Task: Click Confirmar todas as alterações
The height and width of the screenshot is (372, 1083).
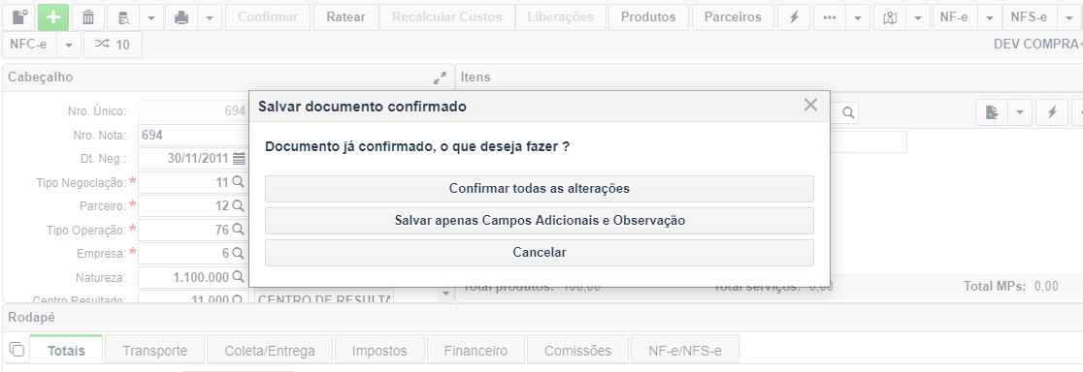Action: 540,188
